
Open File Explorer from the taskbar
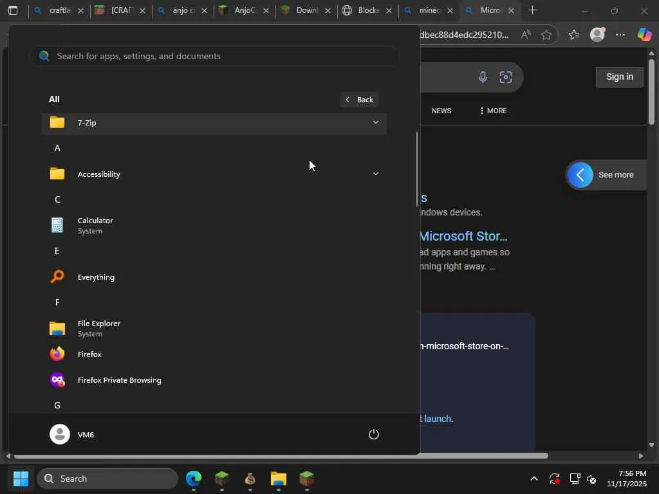278,479
